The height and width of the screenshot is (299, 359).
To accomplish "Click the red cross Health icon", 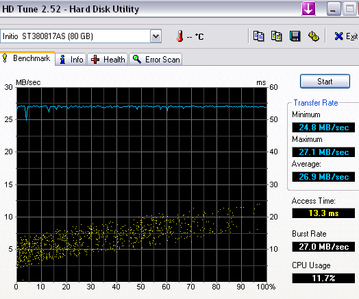I will [95, 60].
